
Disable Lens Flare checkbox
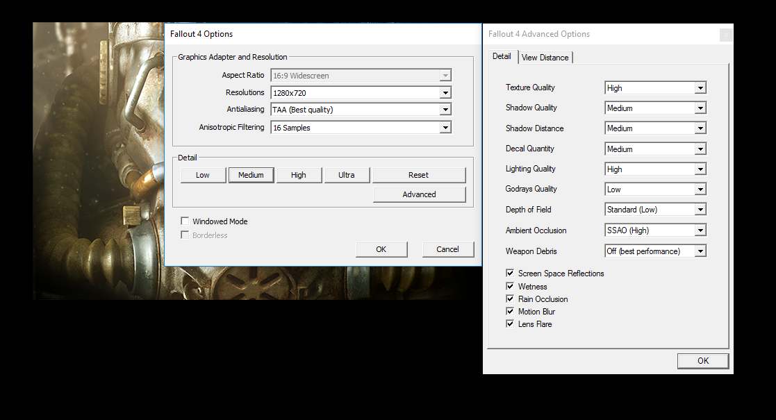click(510, 324)
